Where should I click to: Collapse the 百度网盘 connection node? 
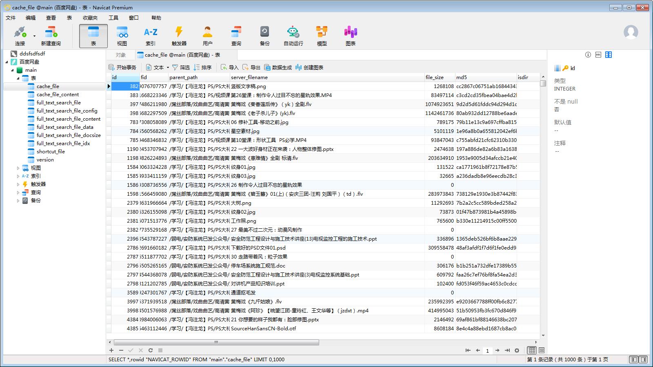(7, 62)
